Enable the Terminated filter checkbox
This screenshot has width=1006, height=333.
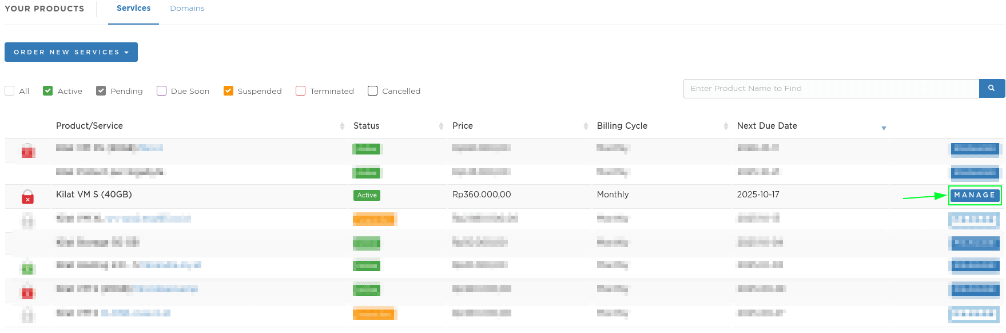(300, 91)
